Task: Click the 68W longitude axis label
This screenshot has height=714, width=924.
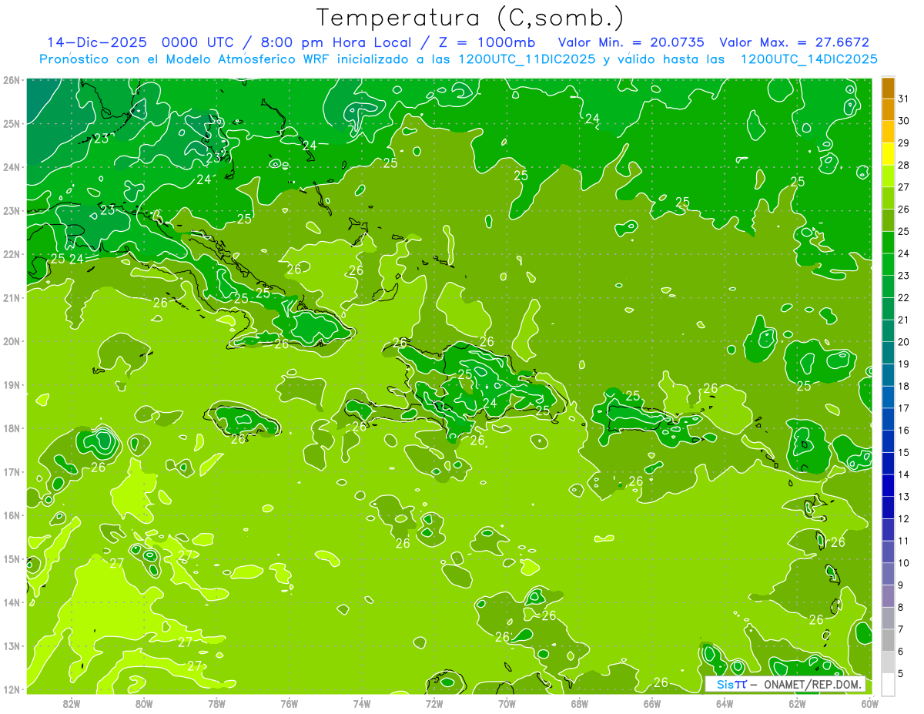Action: (x=580, y=703)
